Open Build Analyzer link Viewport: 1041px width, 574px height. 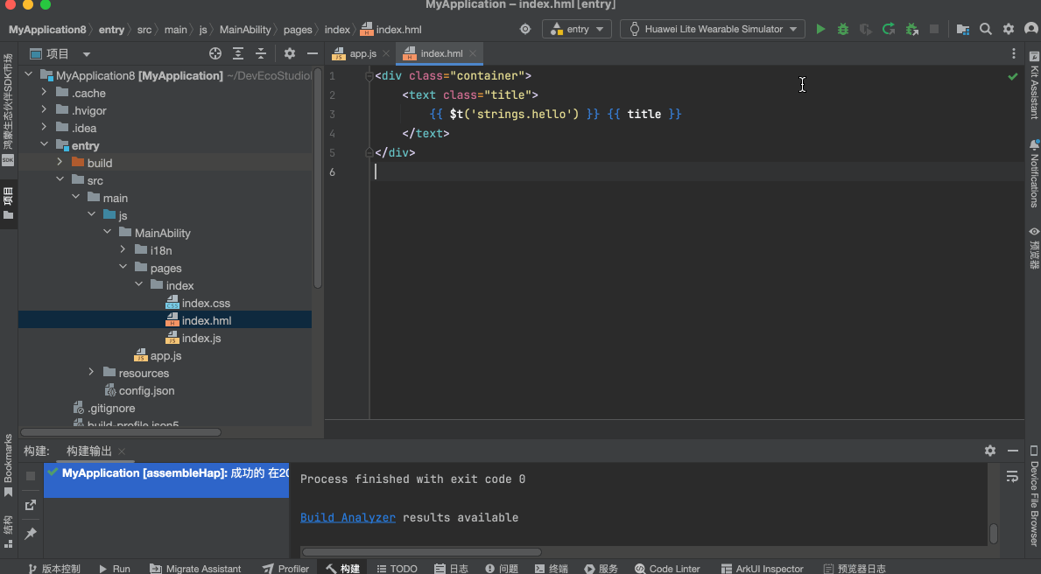click(x=348, y=518)
